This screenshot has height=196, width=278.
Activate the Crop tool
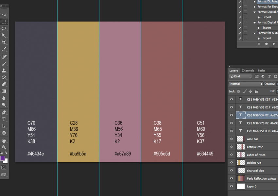click(4, 42)
